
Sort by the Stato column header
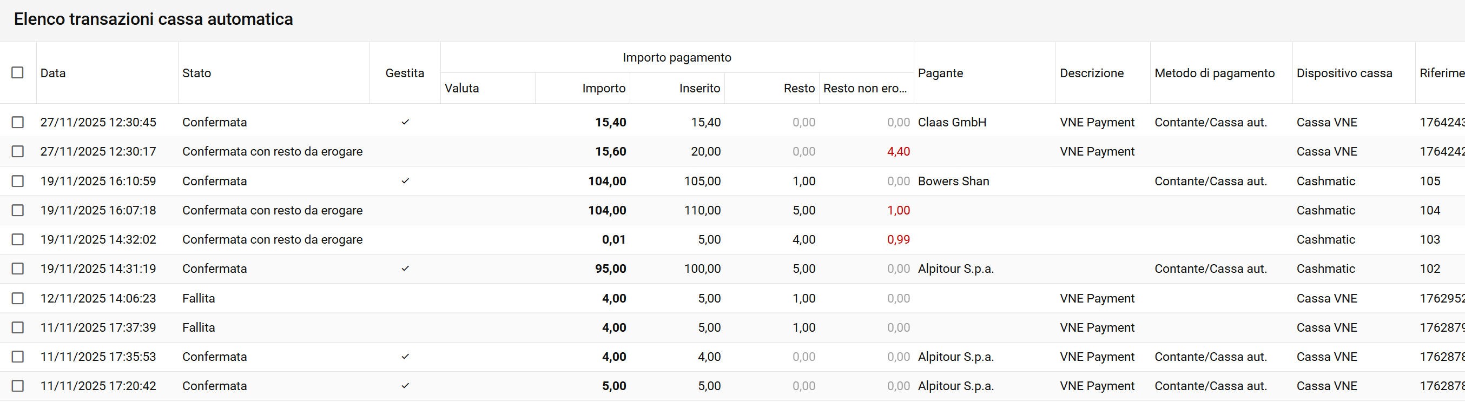click(x=197, y=73)
